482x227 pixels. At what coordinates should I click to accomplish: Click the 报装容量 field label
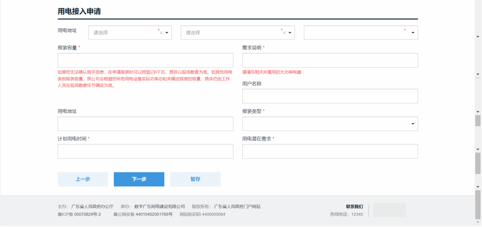[x=67, y=48]
